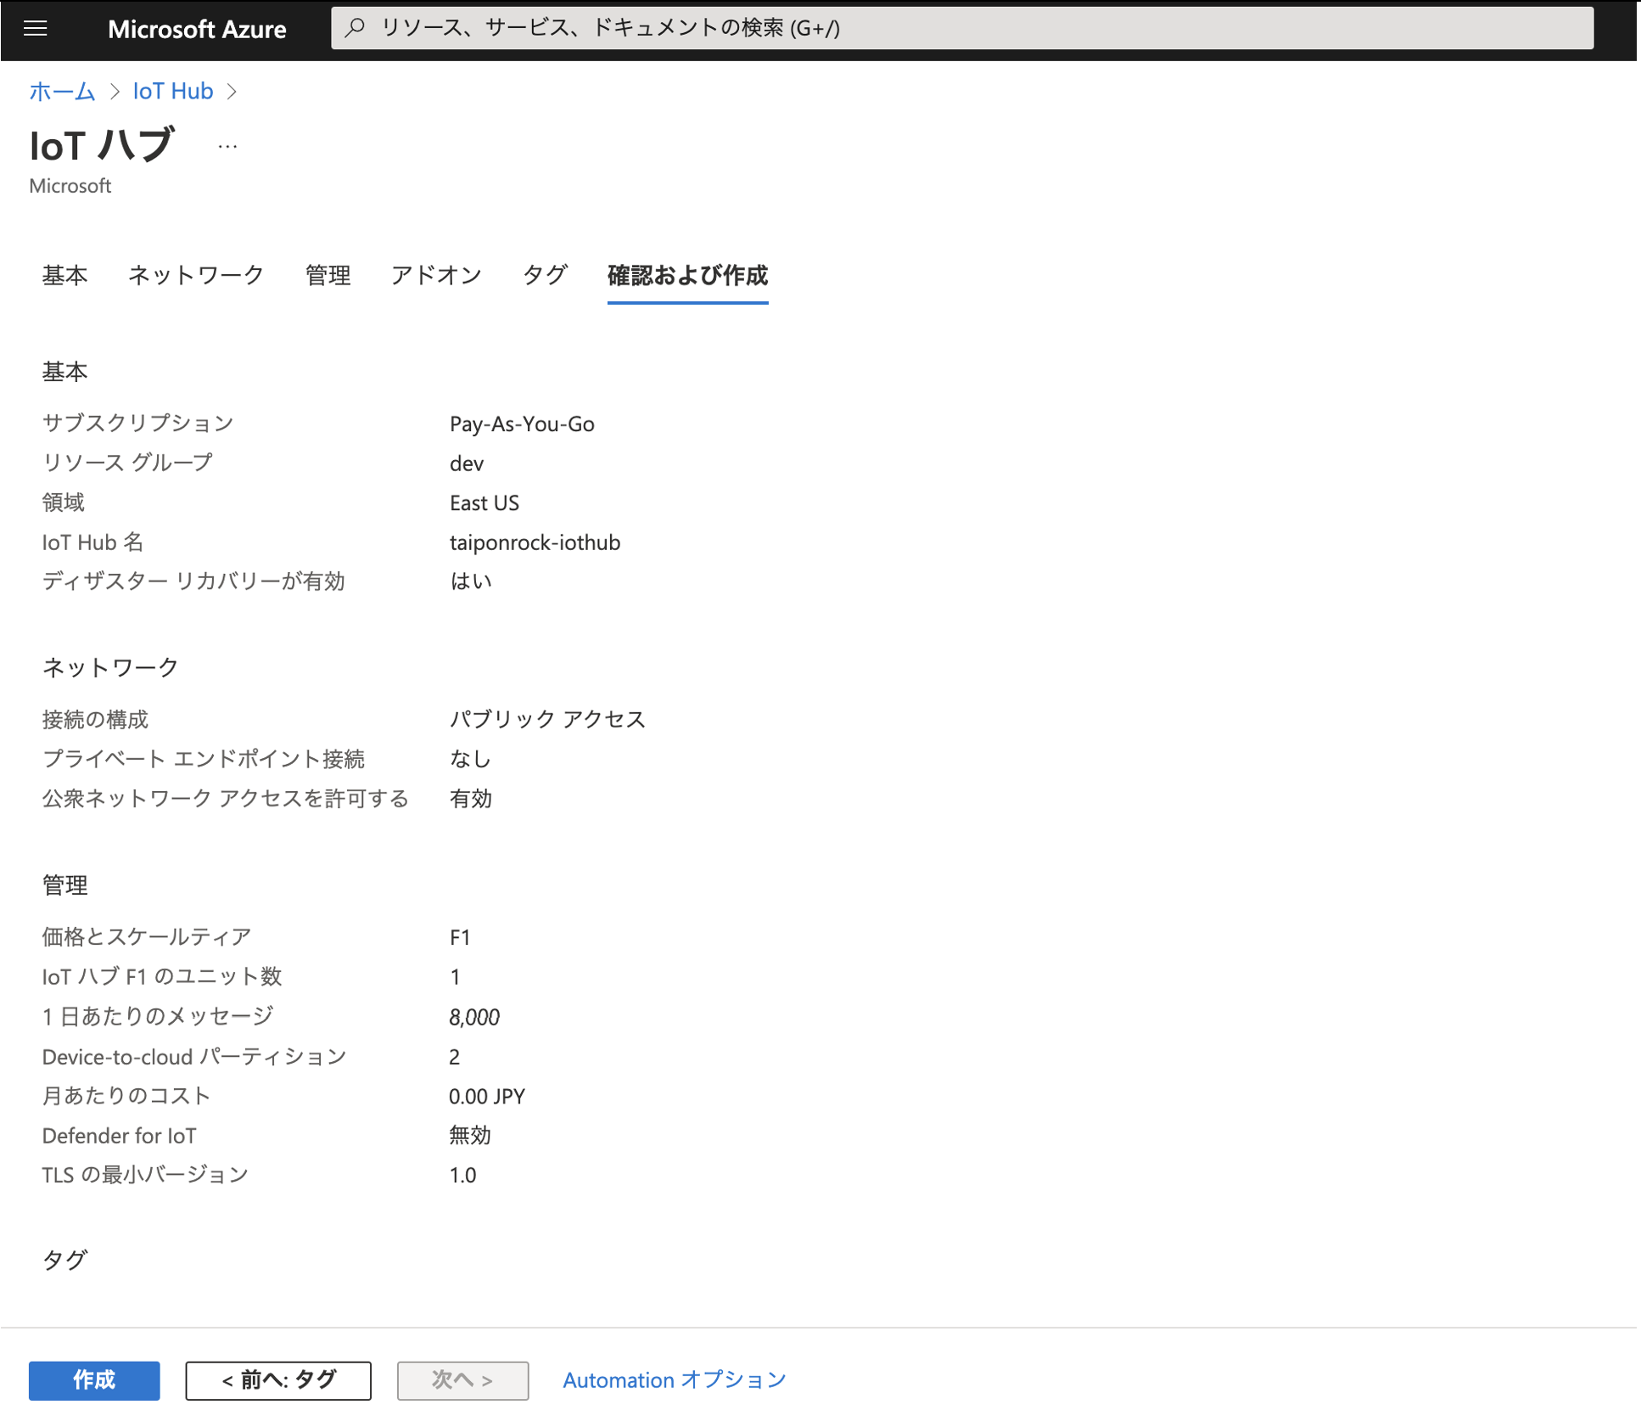
Task: Open the 管理 tab
Action: pyautogui.click(x=328, y=275)
